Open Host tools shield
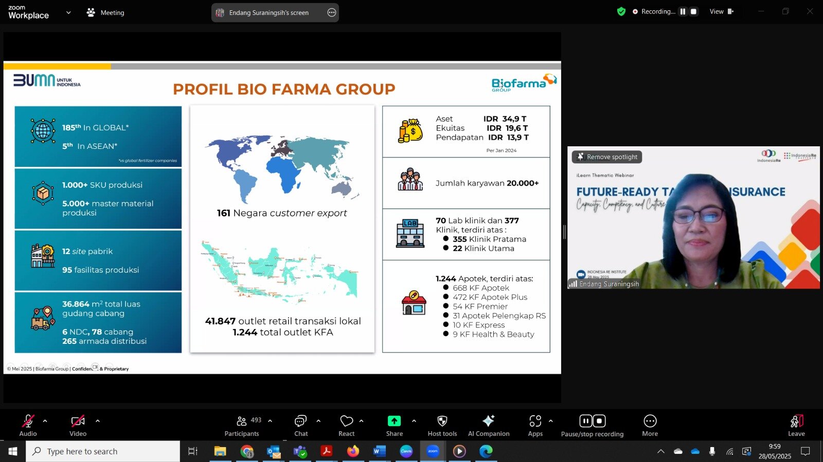 pyautogui.click(x=442, y=426)
